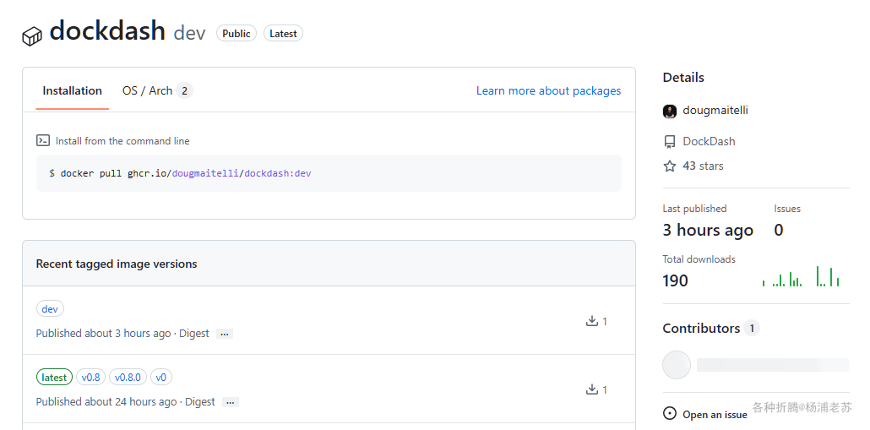
Task: Click the 'dev' version next to the title
Action: coord(189,33)
